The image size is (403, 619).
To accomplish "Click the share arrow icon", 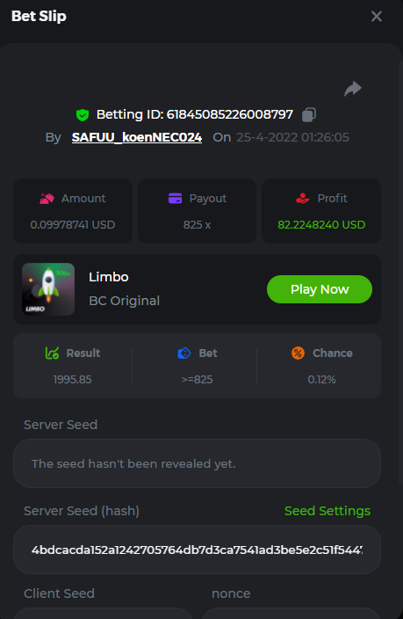I will click(x=353, y=89).
